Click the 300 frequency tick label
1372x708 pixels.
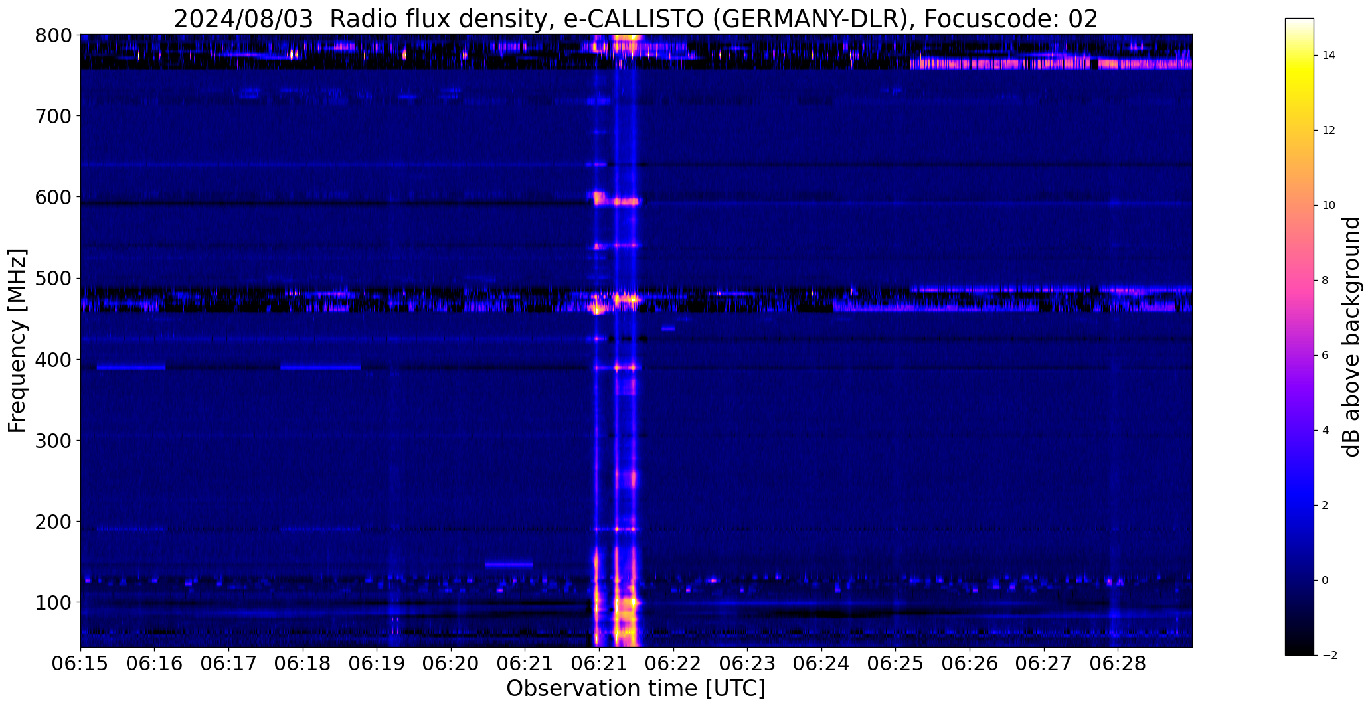(x=52, y=441)
